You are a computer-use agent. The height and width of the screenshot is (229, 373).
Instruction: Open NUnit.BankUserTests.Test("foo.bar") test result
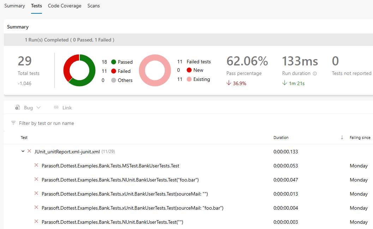[120, 180]
